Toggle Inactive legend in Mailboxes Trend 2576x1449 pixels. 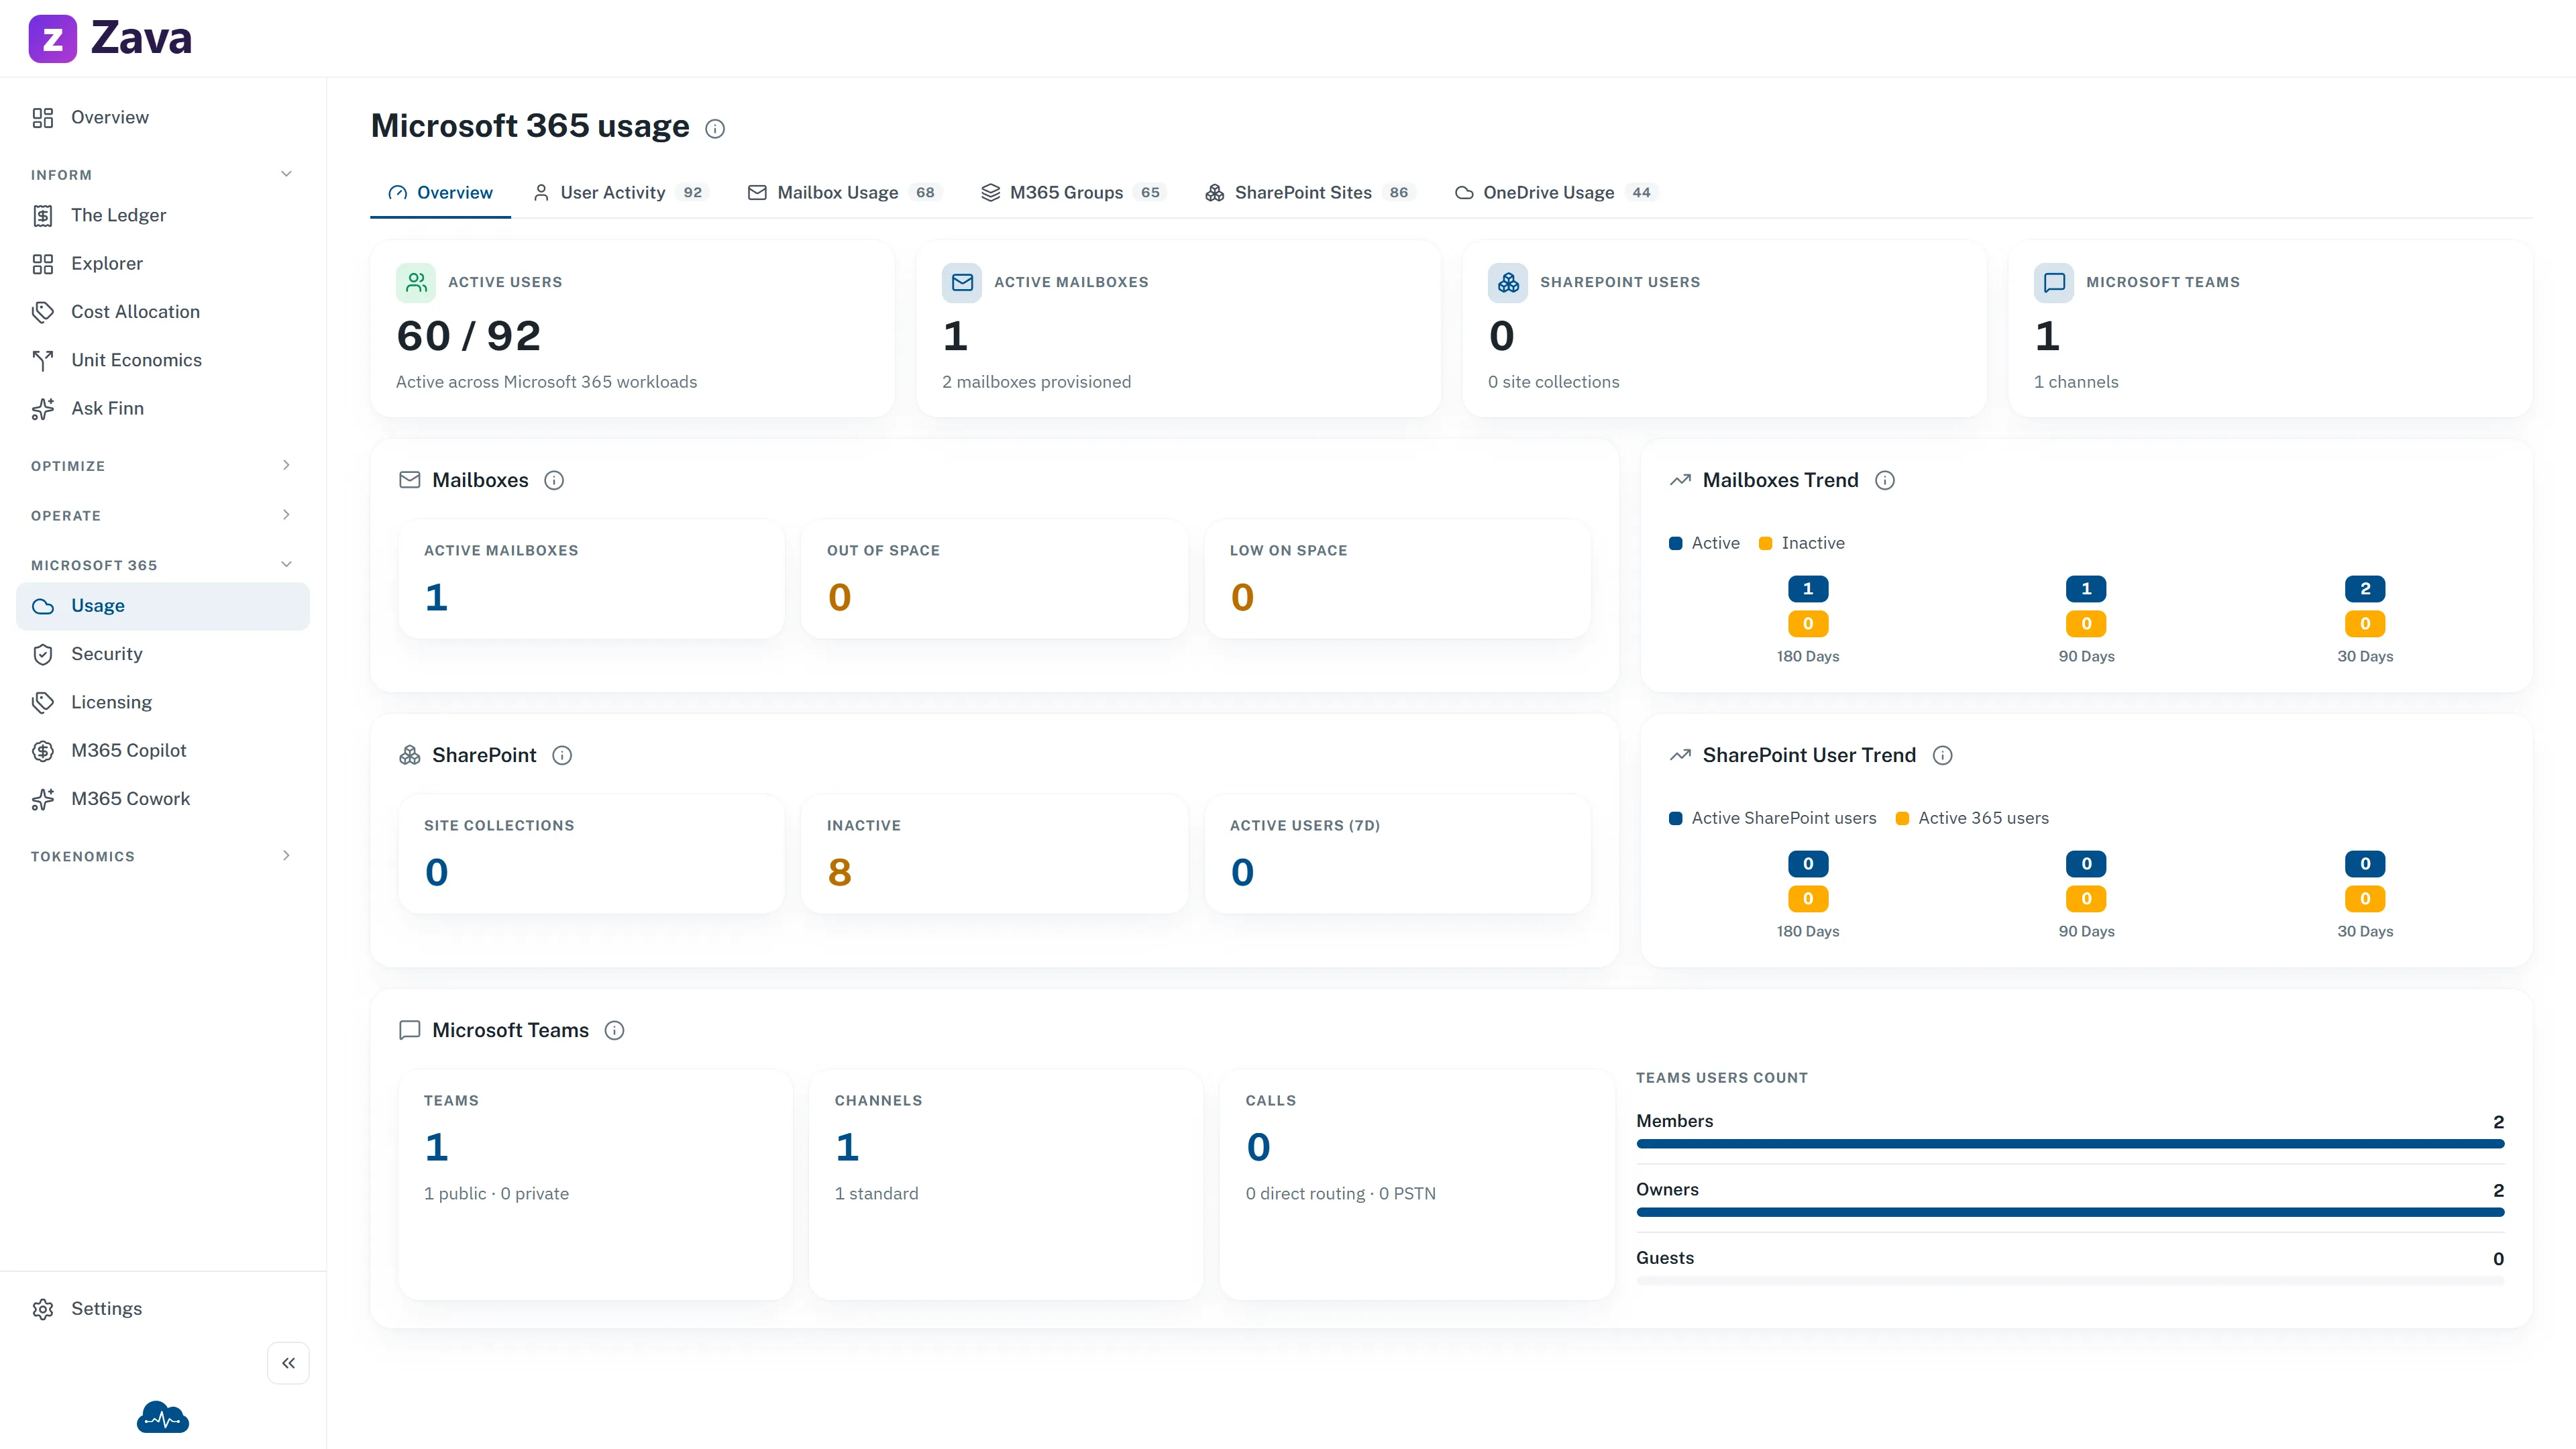pos(1801,543)
